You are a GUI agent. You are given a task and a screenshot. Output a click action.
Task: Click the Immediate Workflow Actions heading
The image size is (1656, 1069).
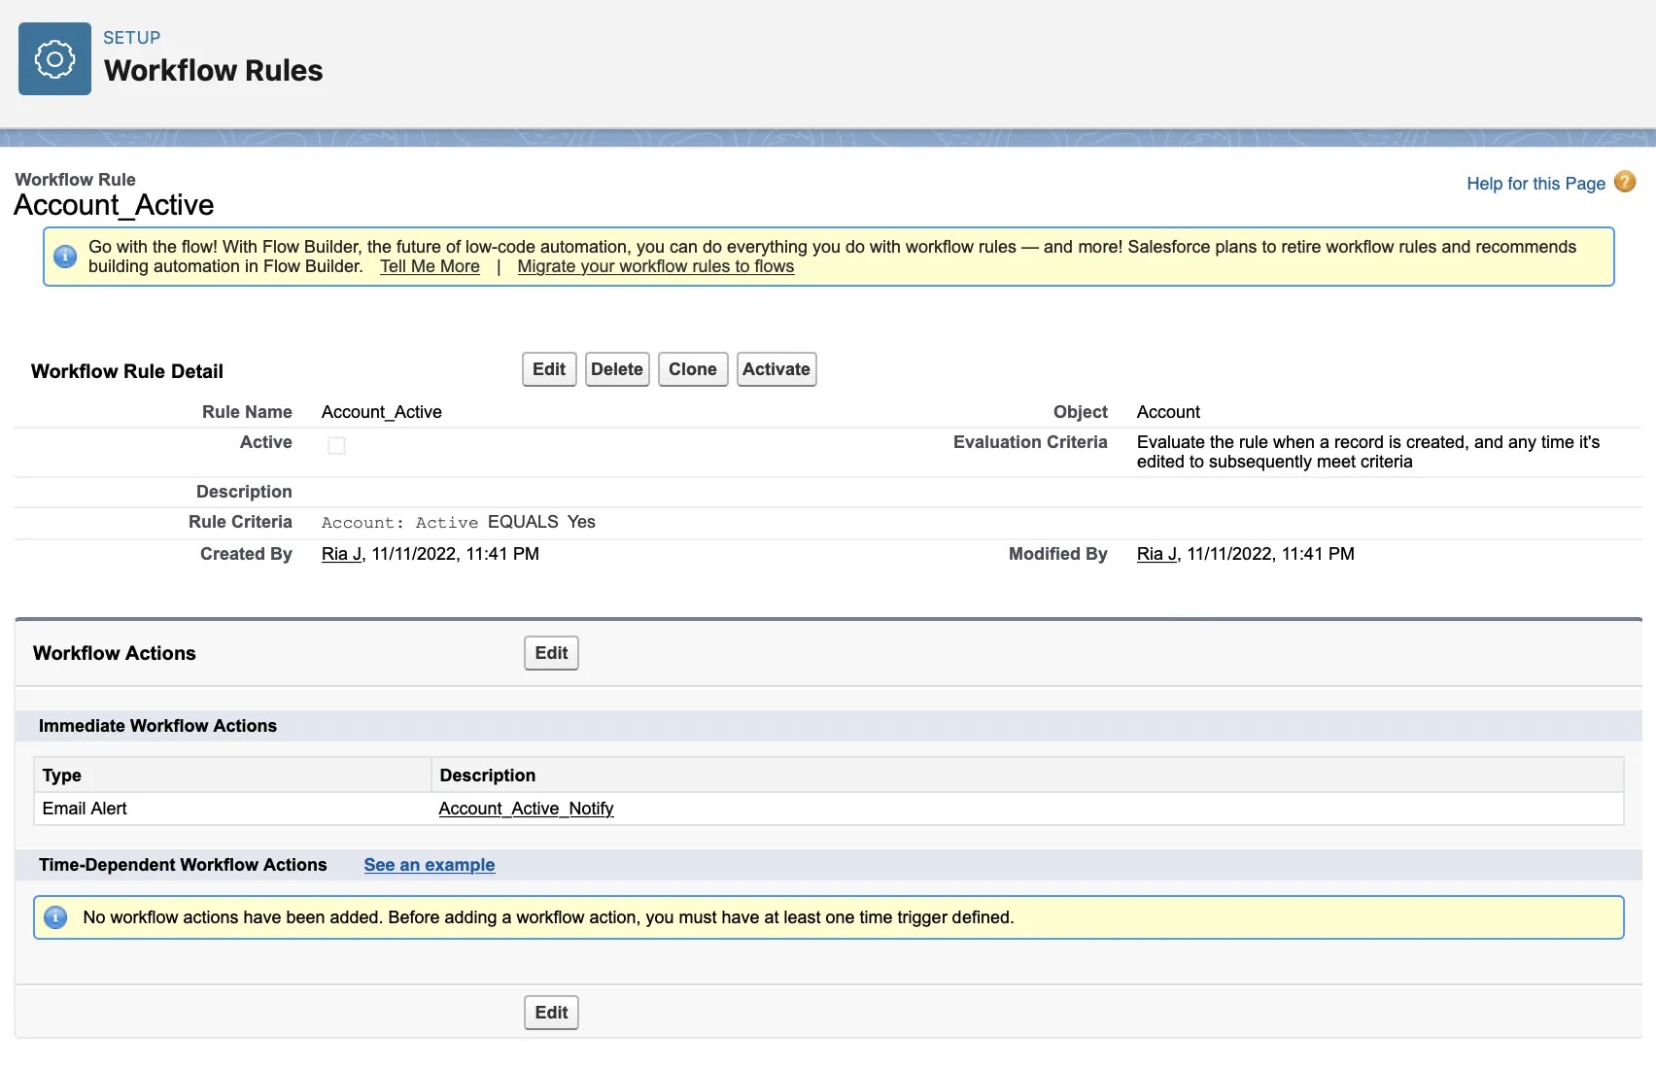coord(157,726)
